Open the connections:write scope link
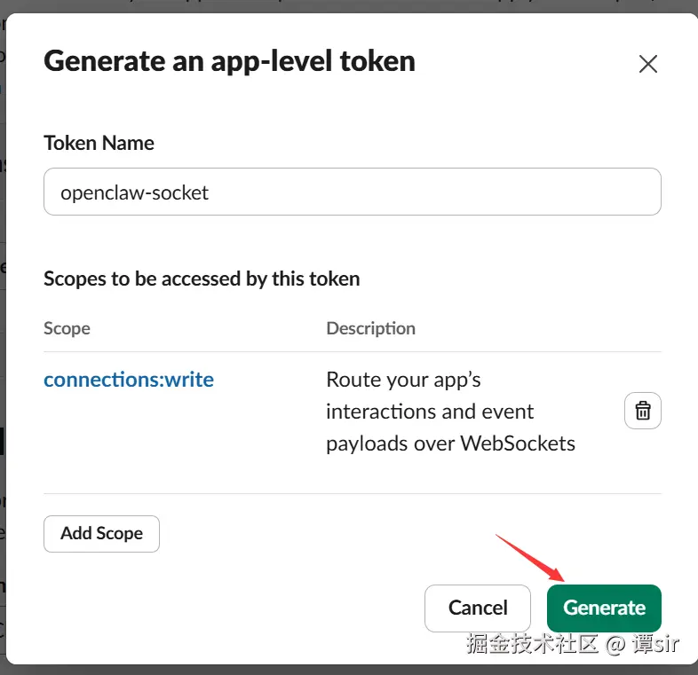Viewport: 698px width, 675px height. (129, 380)
